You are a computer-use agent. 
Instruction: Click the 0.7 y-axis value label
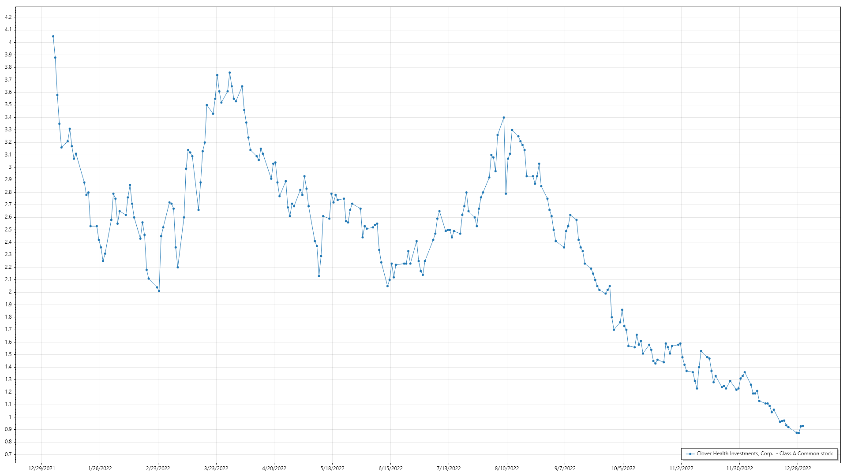pyautogui.click(x=8, y=454)
